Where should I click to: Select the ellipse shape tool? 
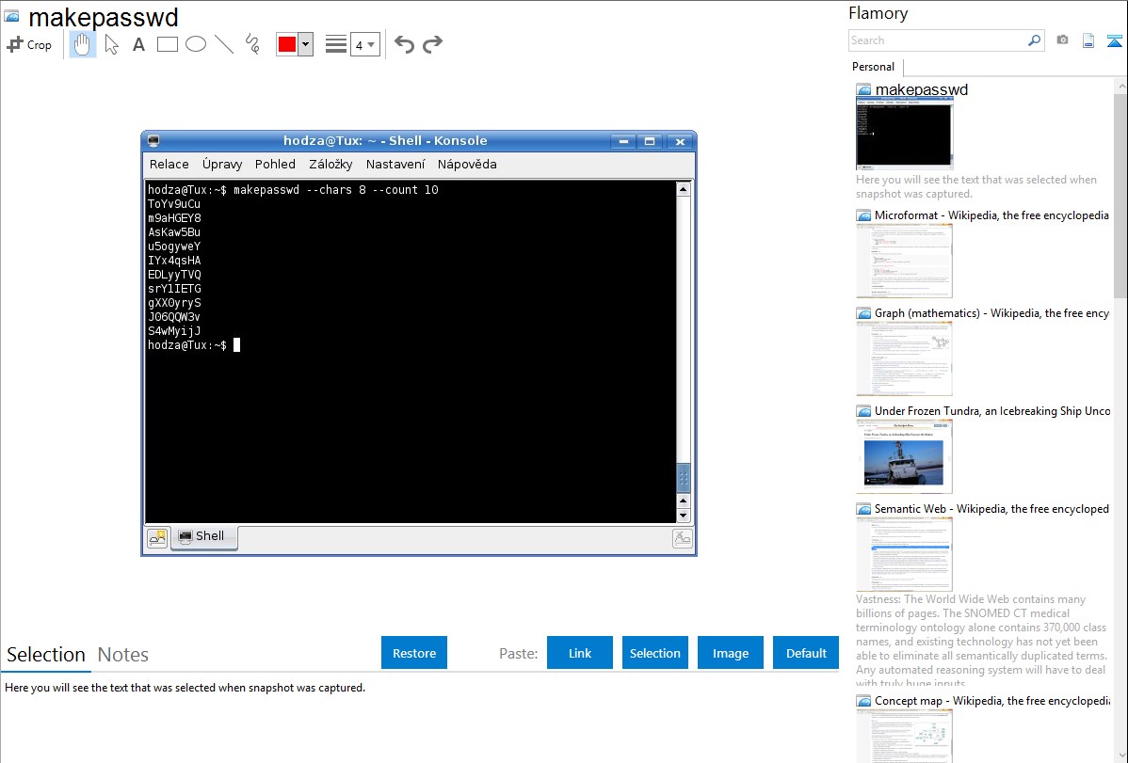tap(196, 44)
